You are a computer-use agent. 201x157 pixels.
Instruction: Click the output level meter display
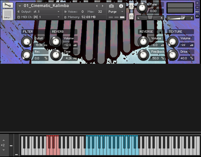click(180, 8)
